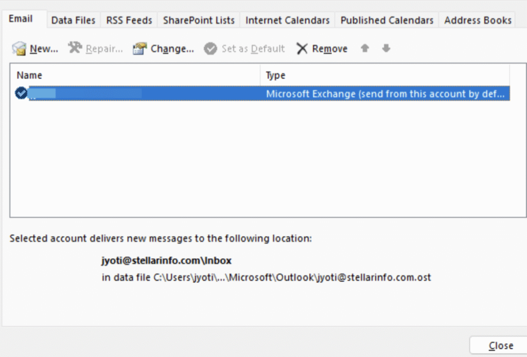The image size is (527, 357).
Task: Click the default account checkmark badge
Action: pos(21,93)
